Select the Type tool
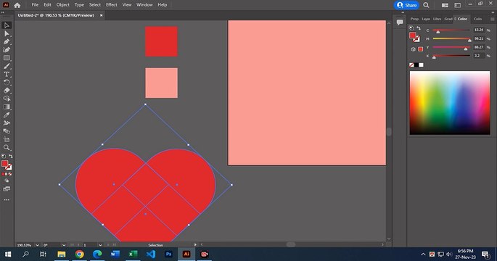The image size is (497, 261). tap(7, 74)
